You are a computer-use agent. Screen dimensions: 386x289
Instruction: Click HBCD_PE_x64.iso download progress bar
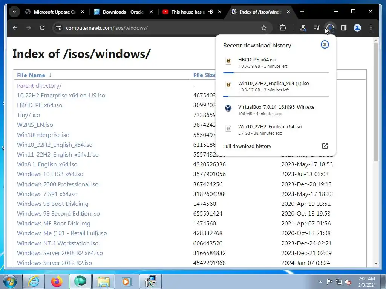point(276,73)
